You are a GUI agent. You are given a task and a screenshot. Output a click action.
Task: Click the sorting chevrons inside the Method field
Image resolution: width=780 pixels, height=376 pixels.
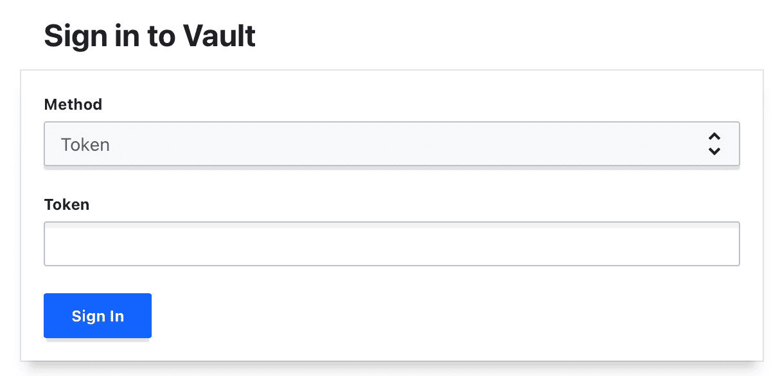click(x=714, y=144)
